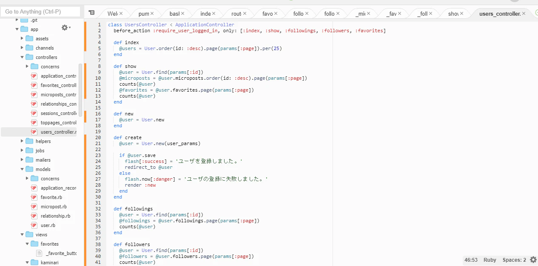This screenshot has height=266, width=538.
Task: Expand the jobs folder
Action: click(x=22, y=151)
